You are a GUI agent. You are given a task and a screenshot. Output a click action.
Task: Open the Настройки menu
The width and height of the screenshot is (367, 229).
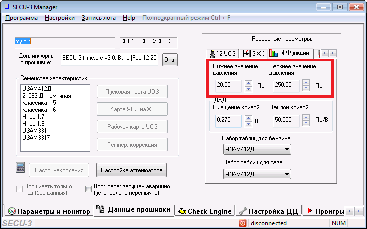click(59, 18)
